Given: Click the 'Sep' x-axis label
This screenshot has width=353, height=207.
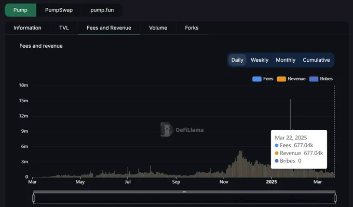Looking at the screenshot, I should [176, 182].
